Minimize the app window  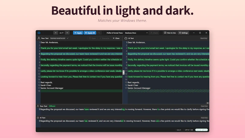click(x=194, y=33)
